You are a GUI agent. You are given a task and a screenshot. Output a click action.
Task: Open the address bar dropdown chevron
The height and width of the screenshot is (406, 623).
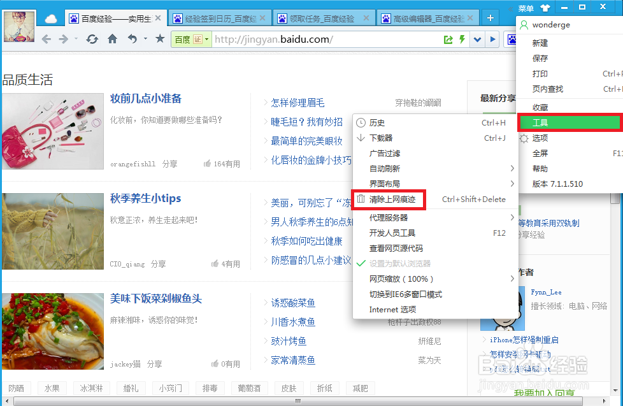478,39
